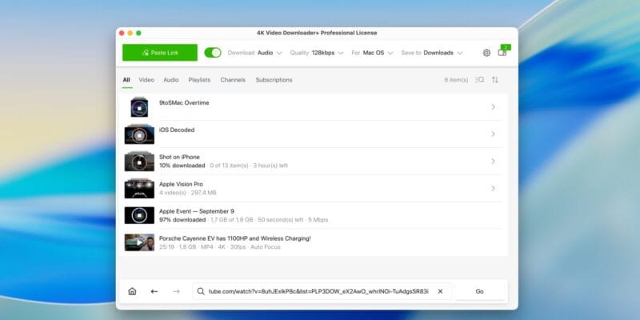The height and width of the screenshot is (320, 640).
Task: Select the Shot on iPhone title
Action: click(x=179, y=157)
